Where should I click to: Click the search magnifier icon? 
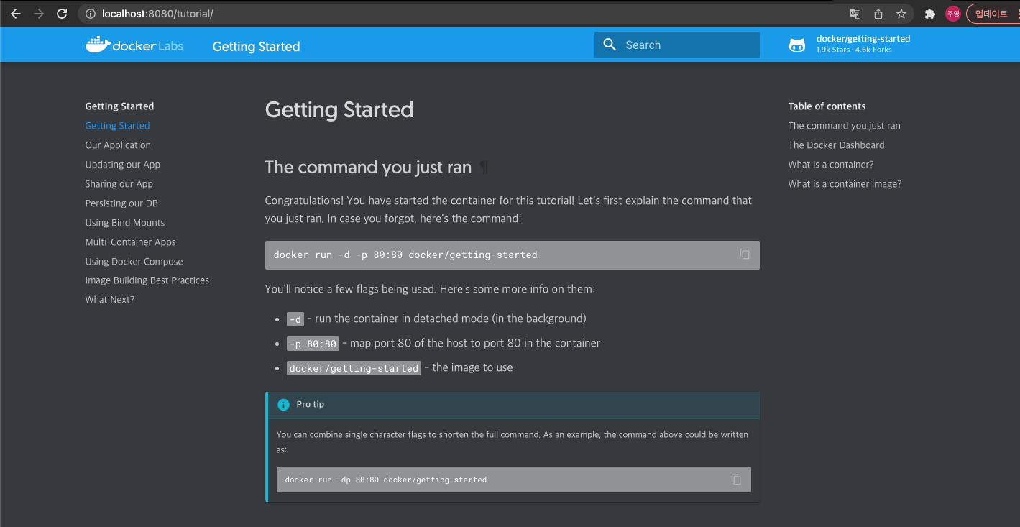(x=610, y=45)
